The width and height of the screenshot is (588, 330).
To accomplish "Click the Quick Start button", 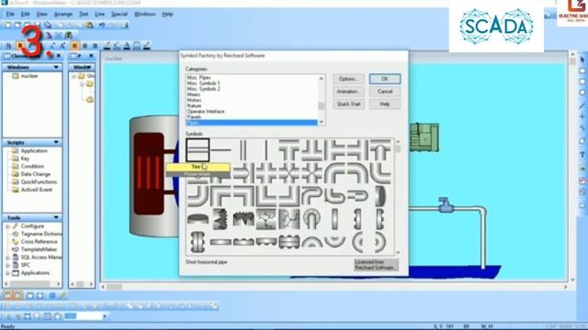I will click(349, 104).
